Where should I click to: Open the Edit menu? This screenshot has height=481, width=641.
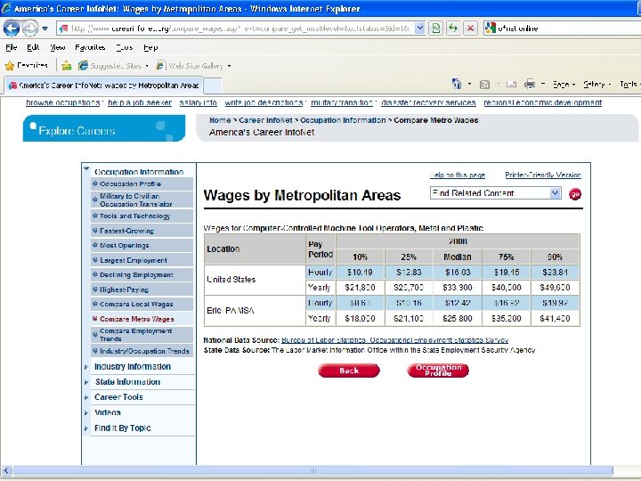tap(33, 47)
